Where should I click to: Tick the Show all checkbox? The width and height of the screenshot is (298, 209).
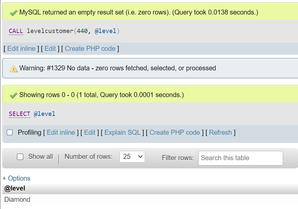[x=20, y=157]
